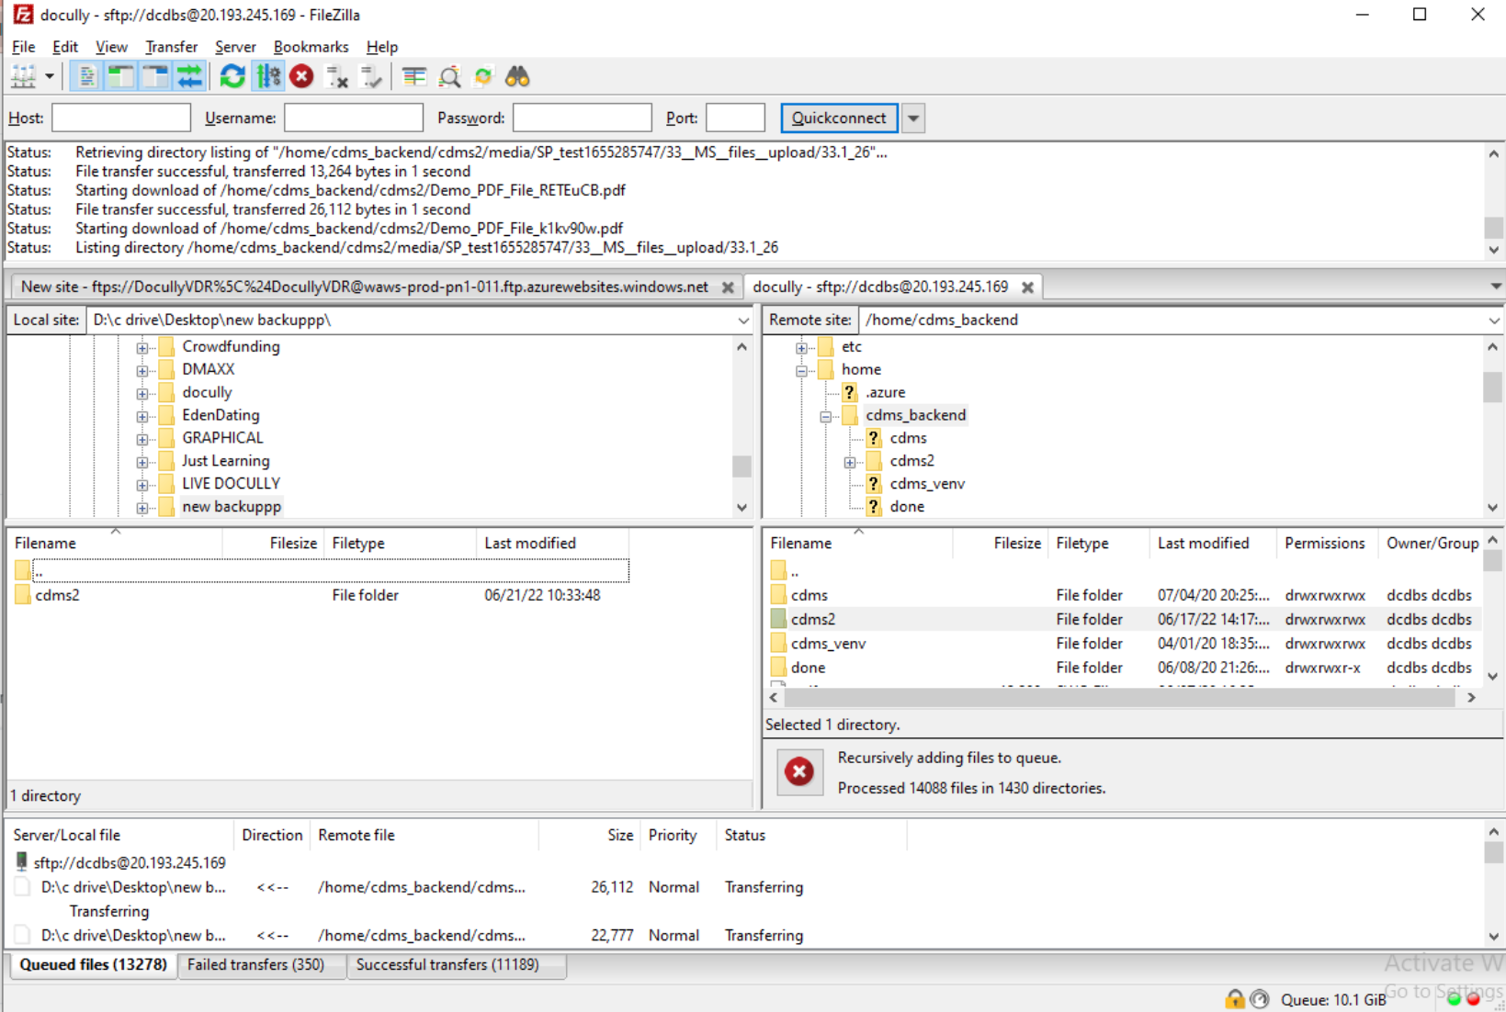
Task: Switch to Successful transfers tab
Action: pos(447,964)
